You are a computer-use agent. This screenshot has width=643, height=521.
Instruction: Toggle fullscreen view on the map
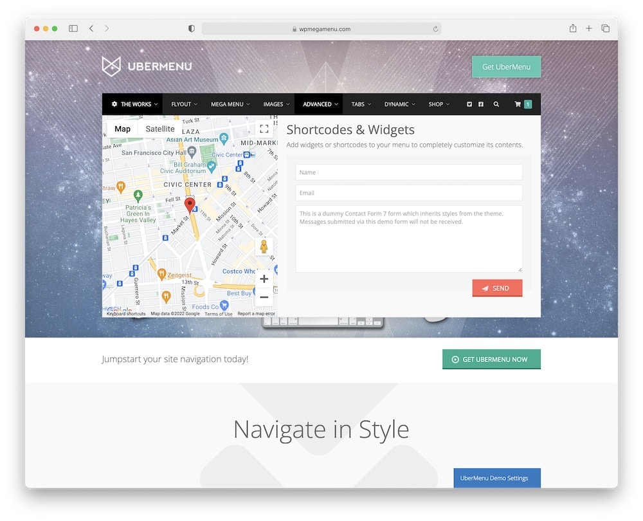point(264,129)
